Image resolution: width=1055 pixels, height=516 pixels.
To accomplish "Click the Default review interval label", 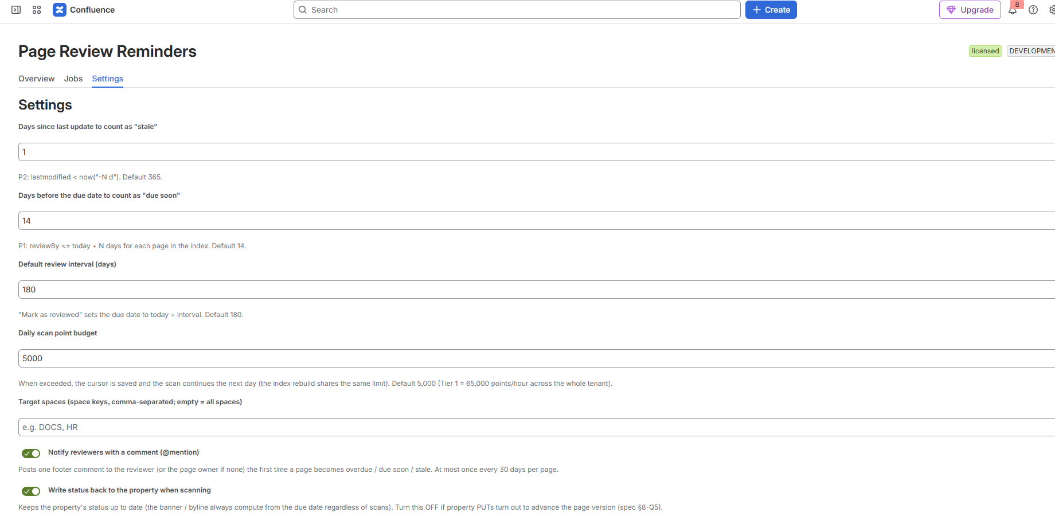I will coord(67,264).
